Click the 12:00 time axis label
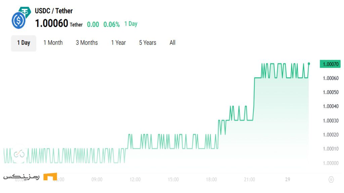Viewport: 344px width, 193px height. tap(135, 180)
